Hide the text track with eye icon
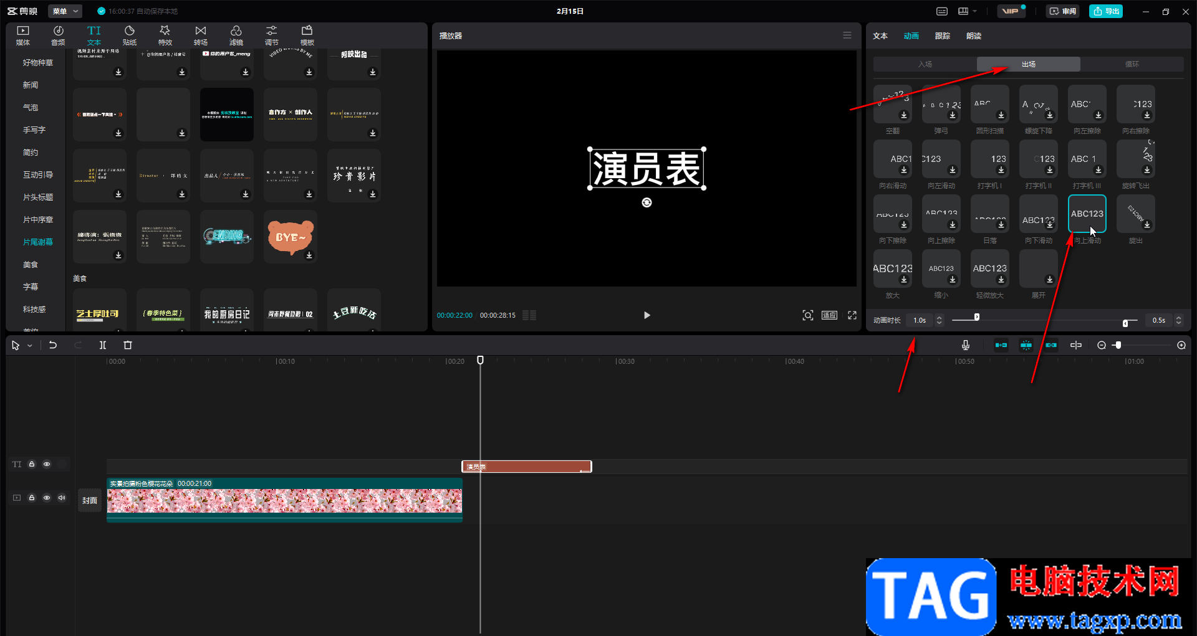The height and width of the screenshot is (636, 1197). coord(47,464)
